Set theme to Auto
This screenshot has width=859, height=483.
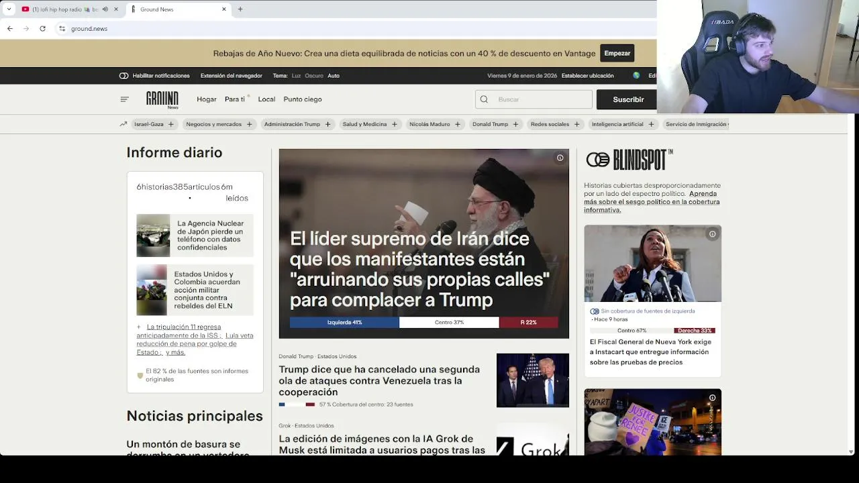coord(334,76)
